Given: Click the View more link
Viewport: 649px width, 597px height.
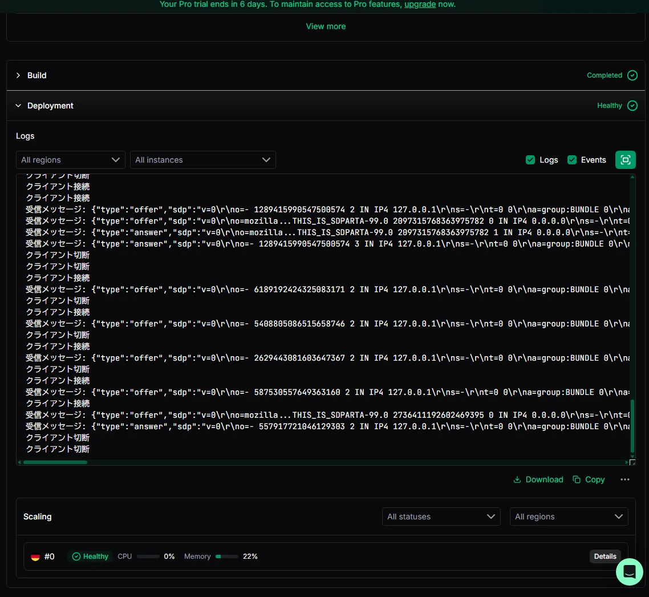Looking at the screenshot, I should (x=326, y=26).
